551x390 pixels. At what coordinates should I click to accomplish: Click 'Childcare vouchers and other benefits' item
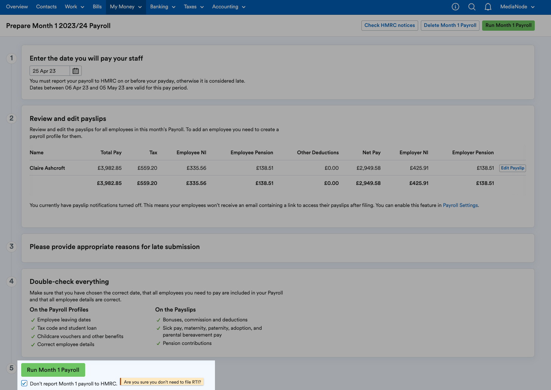(x=80, y=337)
